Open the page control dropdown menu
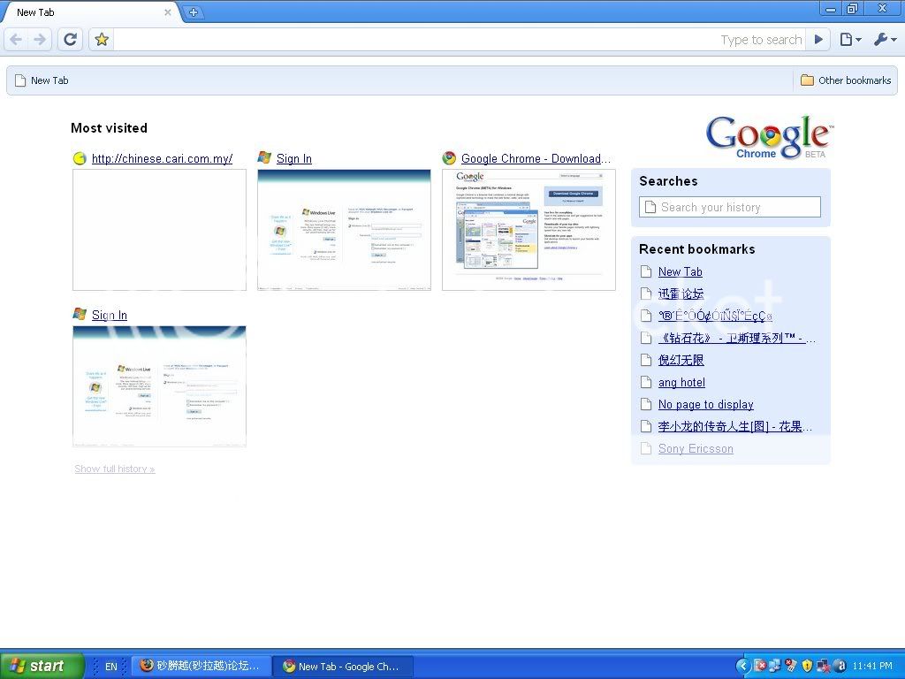Viewport: 905px width, 679px height. (x=849, y=39)
